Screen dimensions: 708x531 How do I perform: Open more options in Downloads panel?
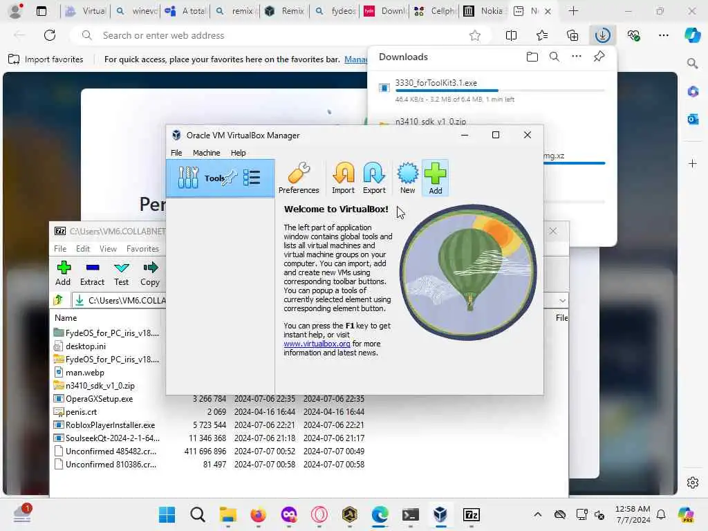point(577,57)
